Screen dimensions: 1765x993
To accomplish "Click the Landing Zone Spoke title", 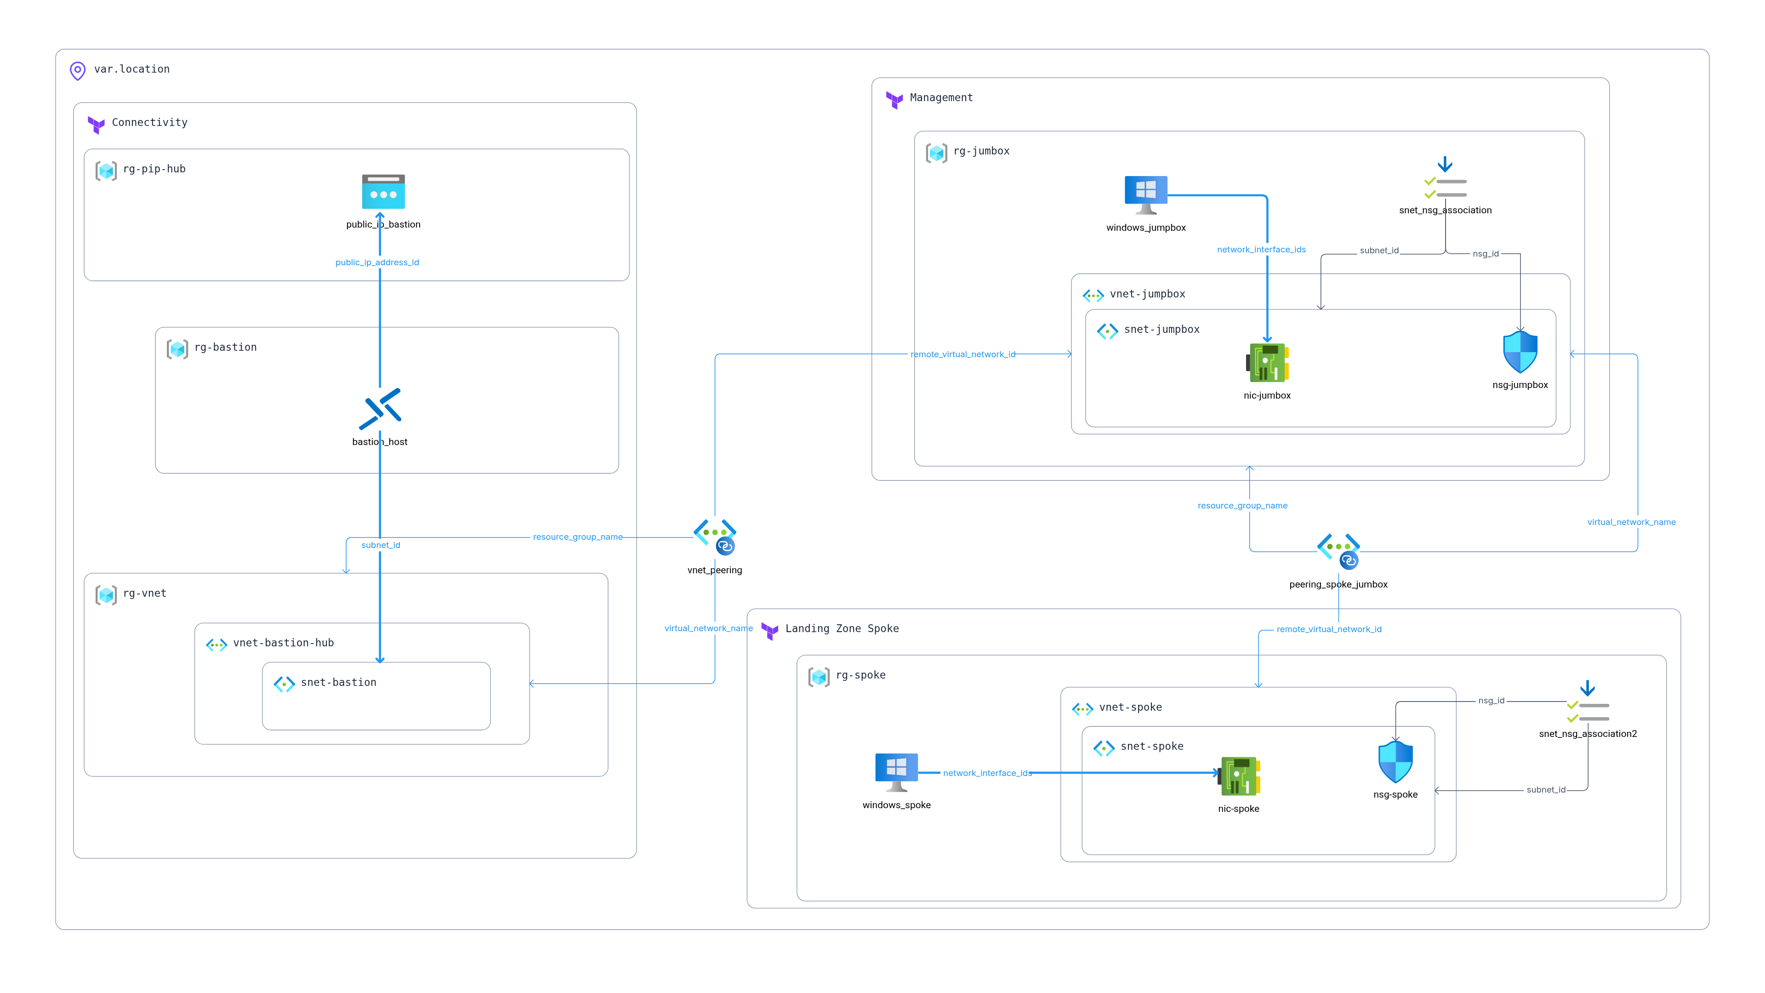I will click(842, 628).
